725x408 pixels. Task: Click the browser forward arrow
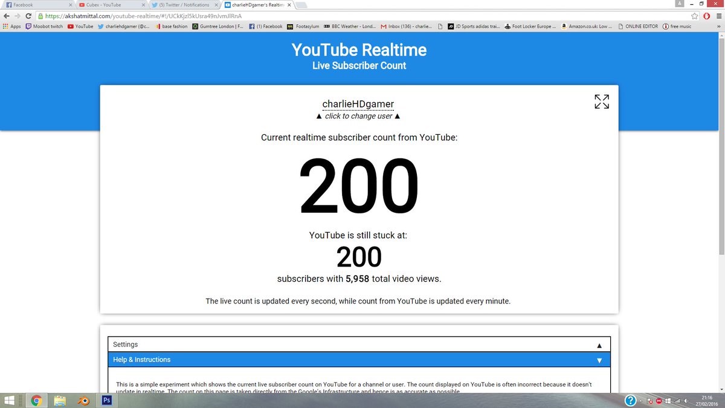coord(18,16)
